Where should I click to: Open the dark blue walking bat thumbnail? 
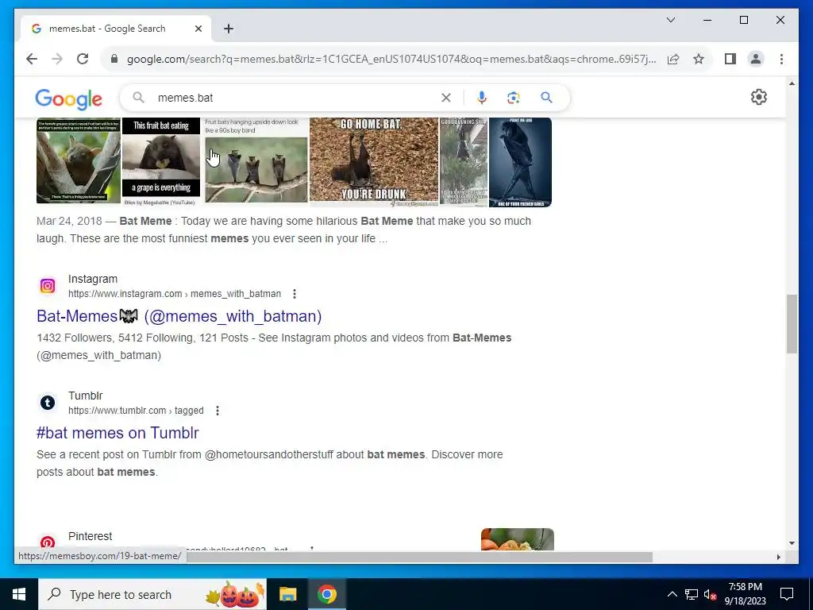click(x=520, y=162)
